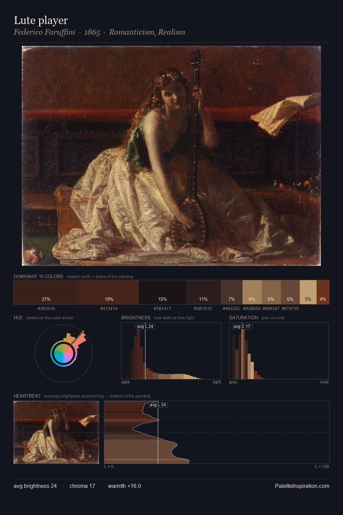Click the hex label #48332C
The width and height of the screenshot is (343, 515).
point(232,309)
